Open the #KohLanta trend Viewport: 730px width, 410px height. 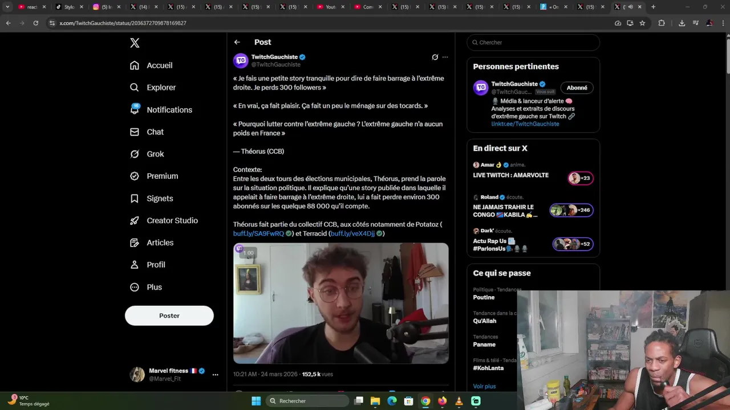[x=488, y=368]
